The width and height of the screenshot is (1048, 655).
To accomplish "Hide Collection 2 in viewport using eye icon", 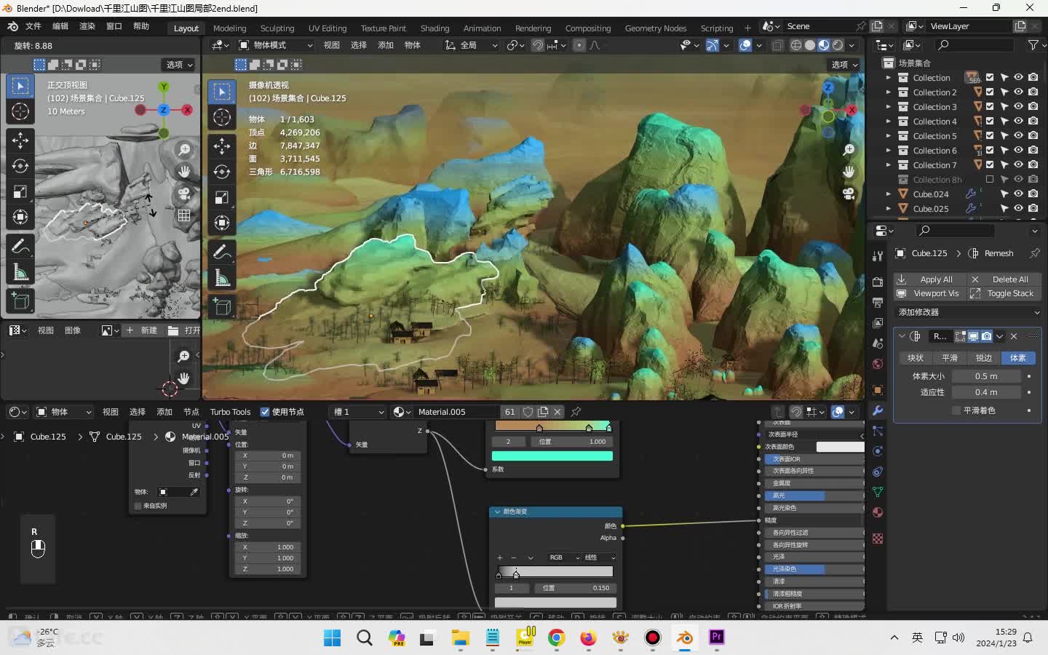I will (x=1018, y=92).
